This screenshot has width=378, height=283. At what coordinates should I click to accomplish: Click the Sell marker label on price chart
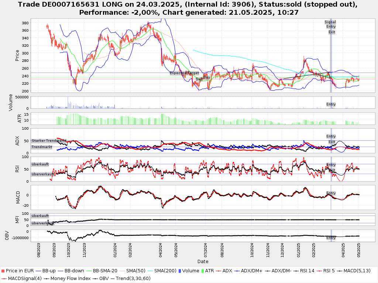[x=199, y=79]
